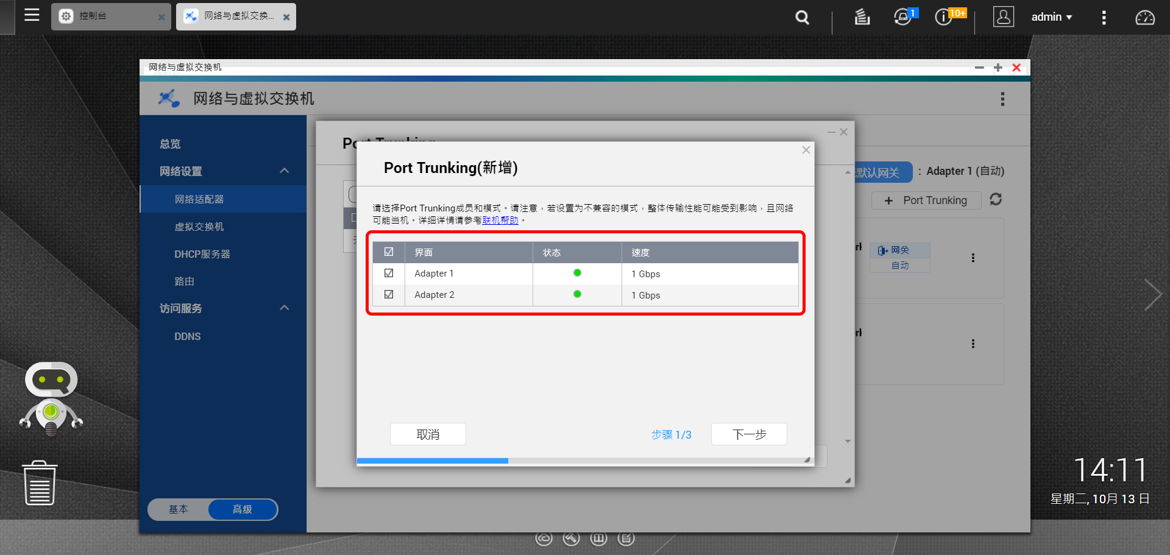
Task: Click the Adapter 1 row label
Action: pos(434,274)
